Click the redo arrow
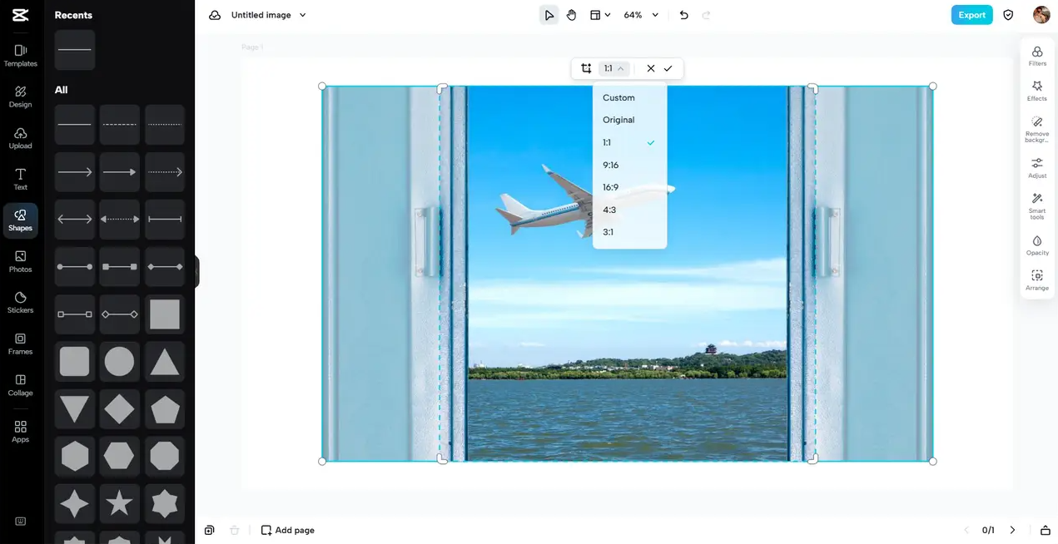Viewport: 1058px width, 544px height. (707, 15)
